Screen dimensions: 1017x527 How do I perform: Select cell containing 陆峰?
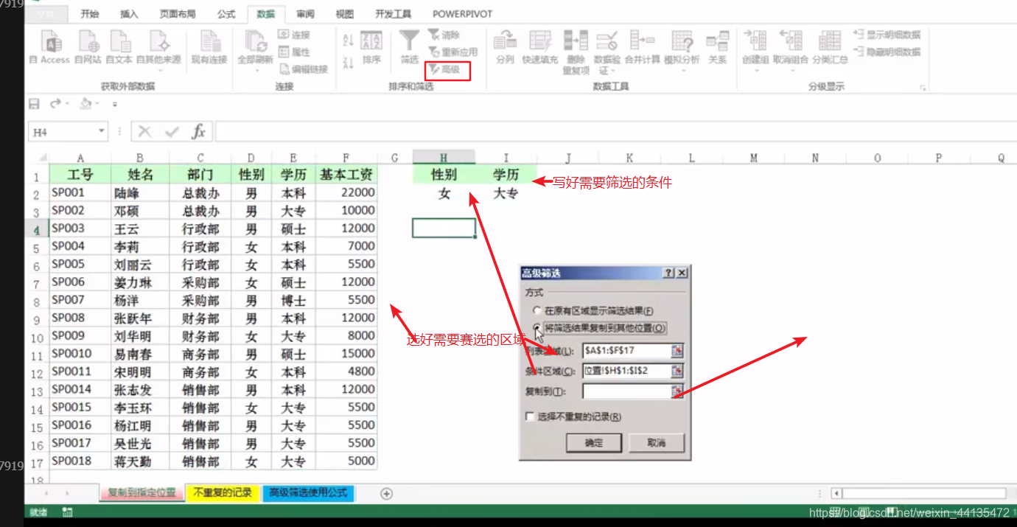(x=140, y=192)
